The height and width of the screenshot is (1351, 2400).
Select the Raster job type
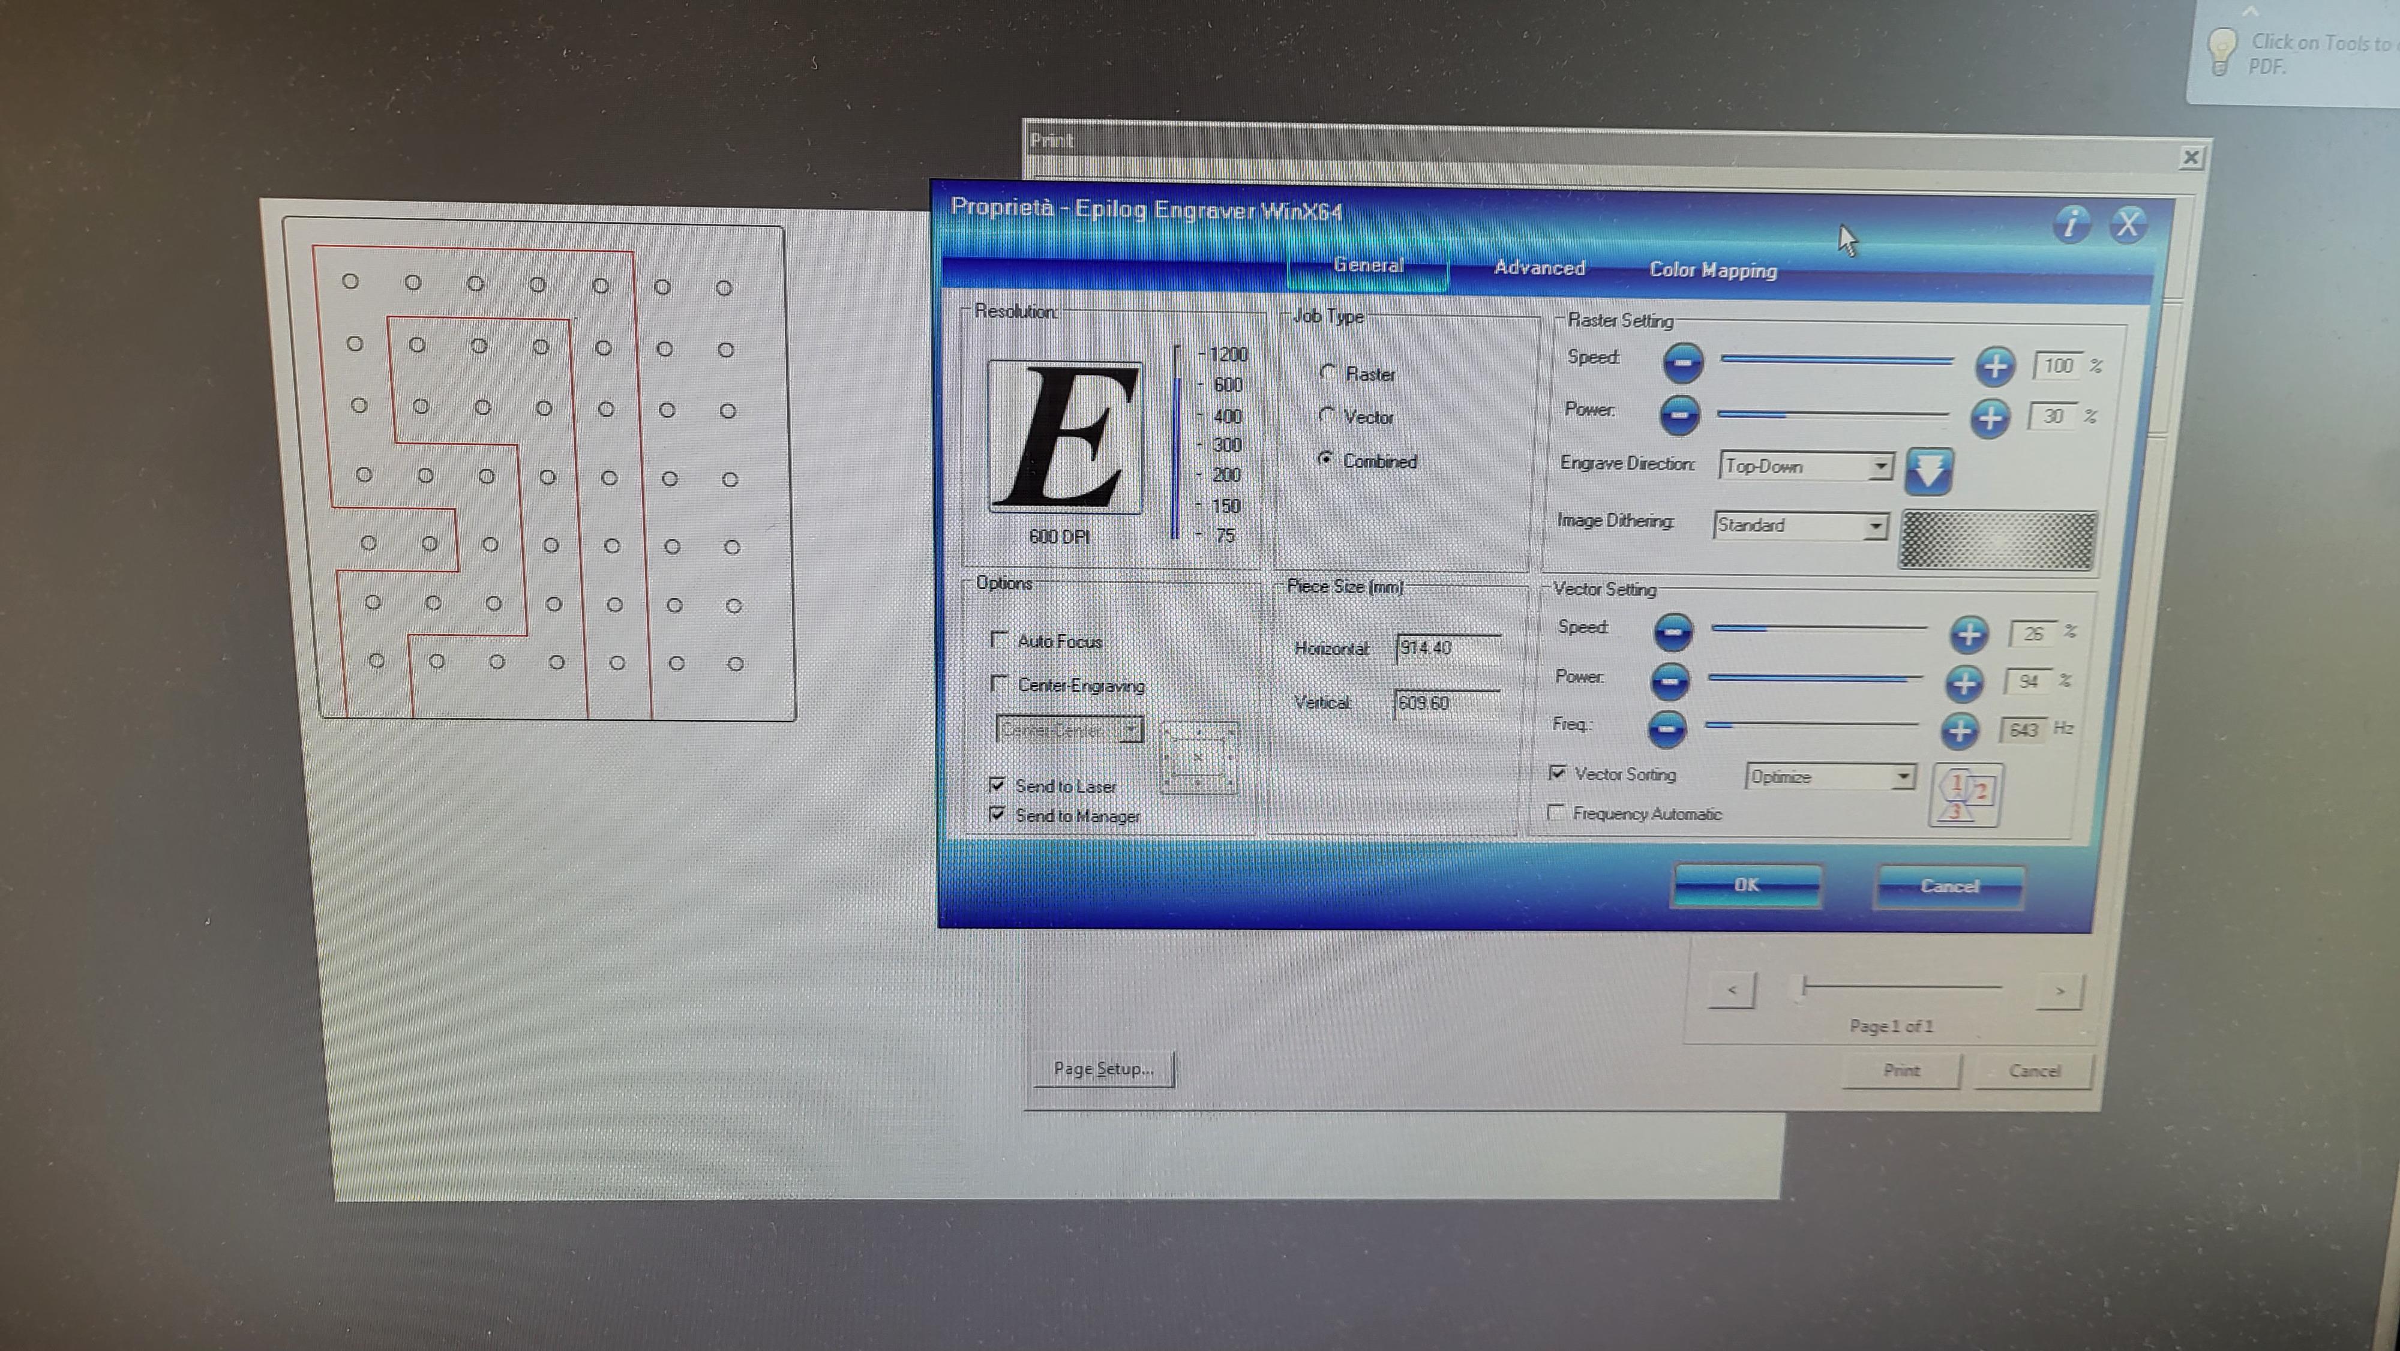pos(1328,373)
